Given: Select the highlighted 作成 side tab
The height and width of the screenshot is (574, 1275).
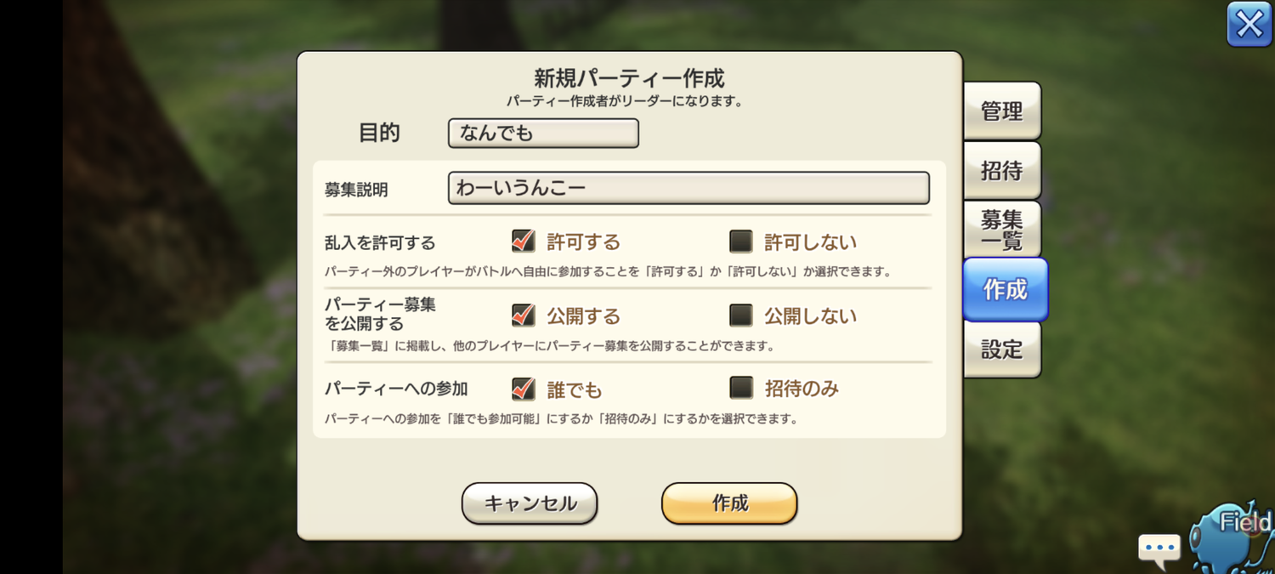Looking at the screenshot, I should click(x=1005, y=290).
